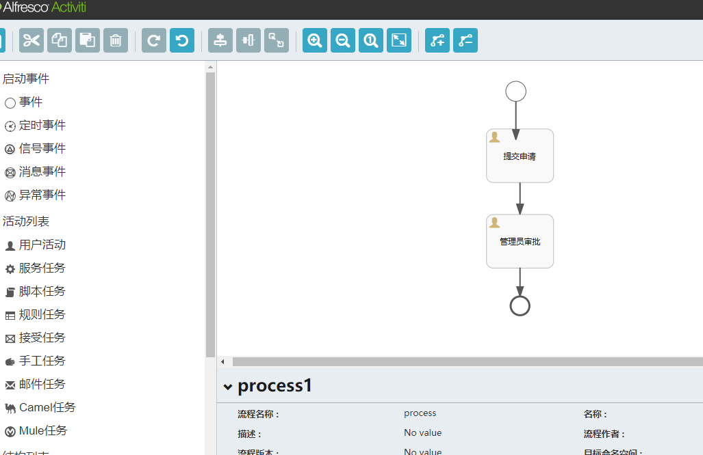Viewport: 703px width, 455px height.
Task: Select the start event circle on canvas
Action: 515,92
